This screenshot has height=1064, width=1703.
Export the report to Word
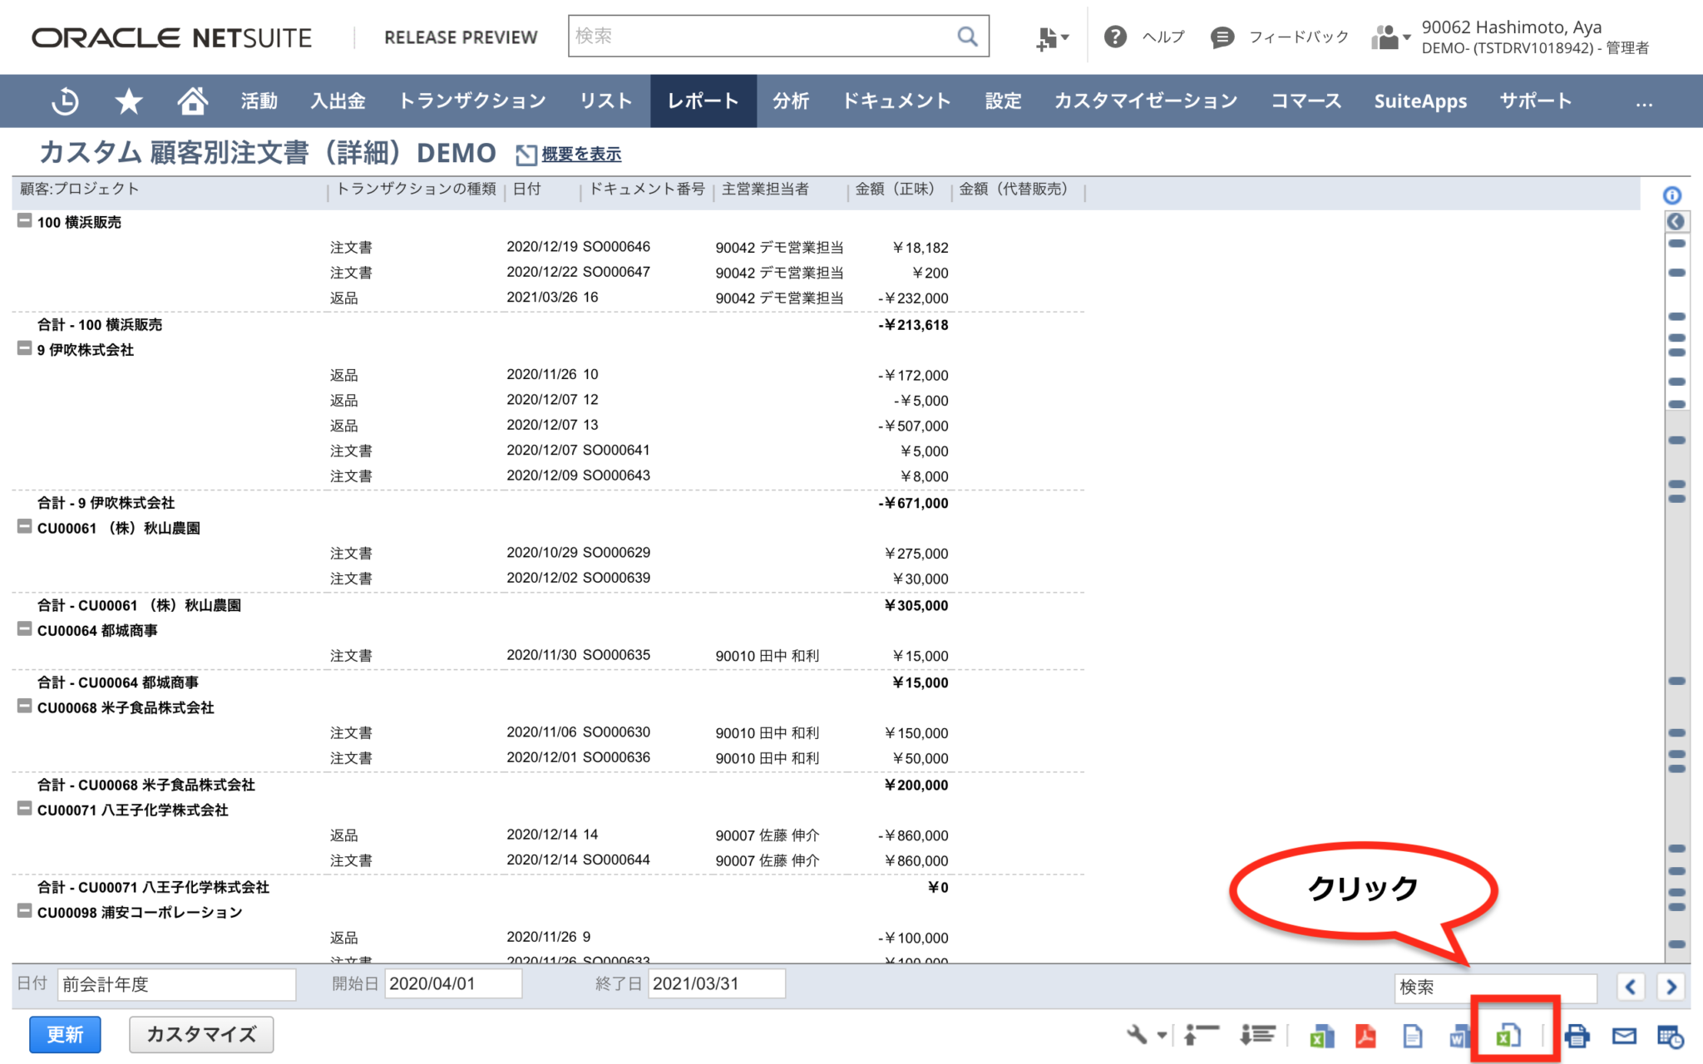pyautogui.click(x=1459, y=1036)
